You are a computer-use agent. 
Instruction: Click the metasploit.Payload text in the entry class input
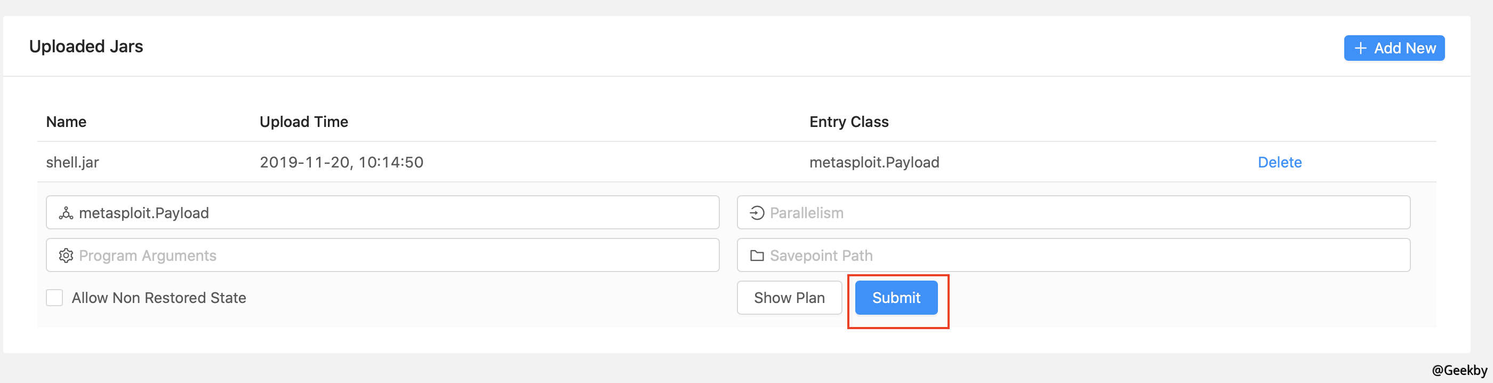(x=144, y=213)
